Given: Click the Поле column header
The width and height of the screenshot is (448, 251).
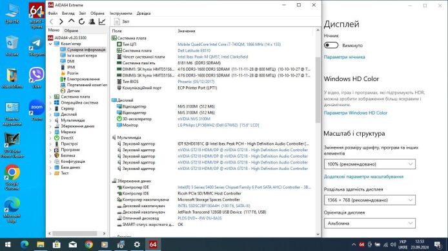Looking at the screenshot, I should point(117,31).
